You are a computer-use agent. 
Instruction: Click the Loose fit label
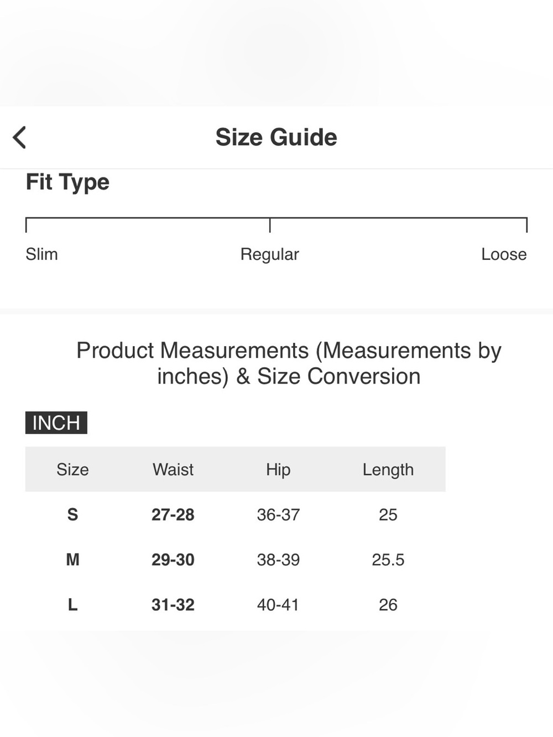(x=504, y=254)
